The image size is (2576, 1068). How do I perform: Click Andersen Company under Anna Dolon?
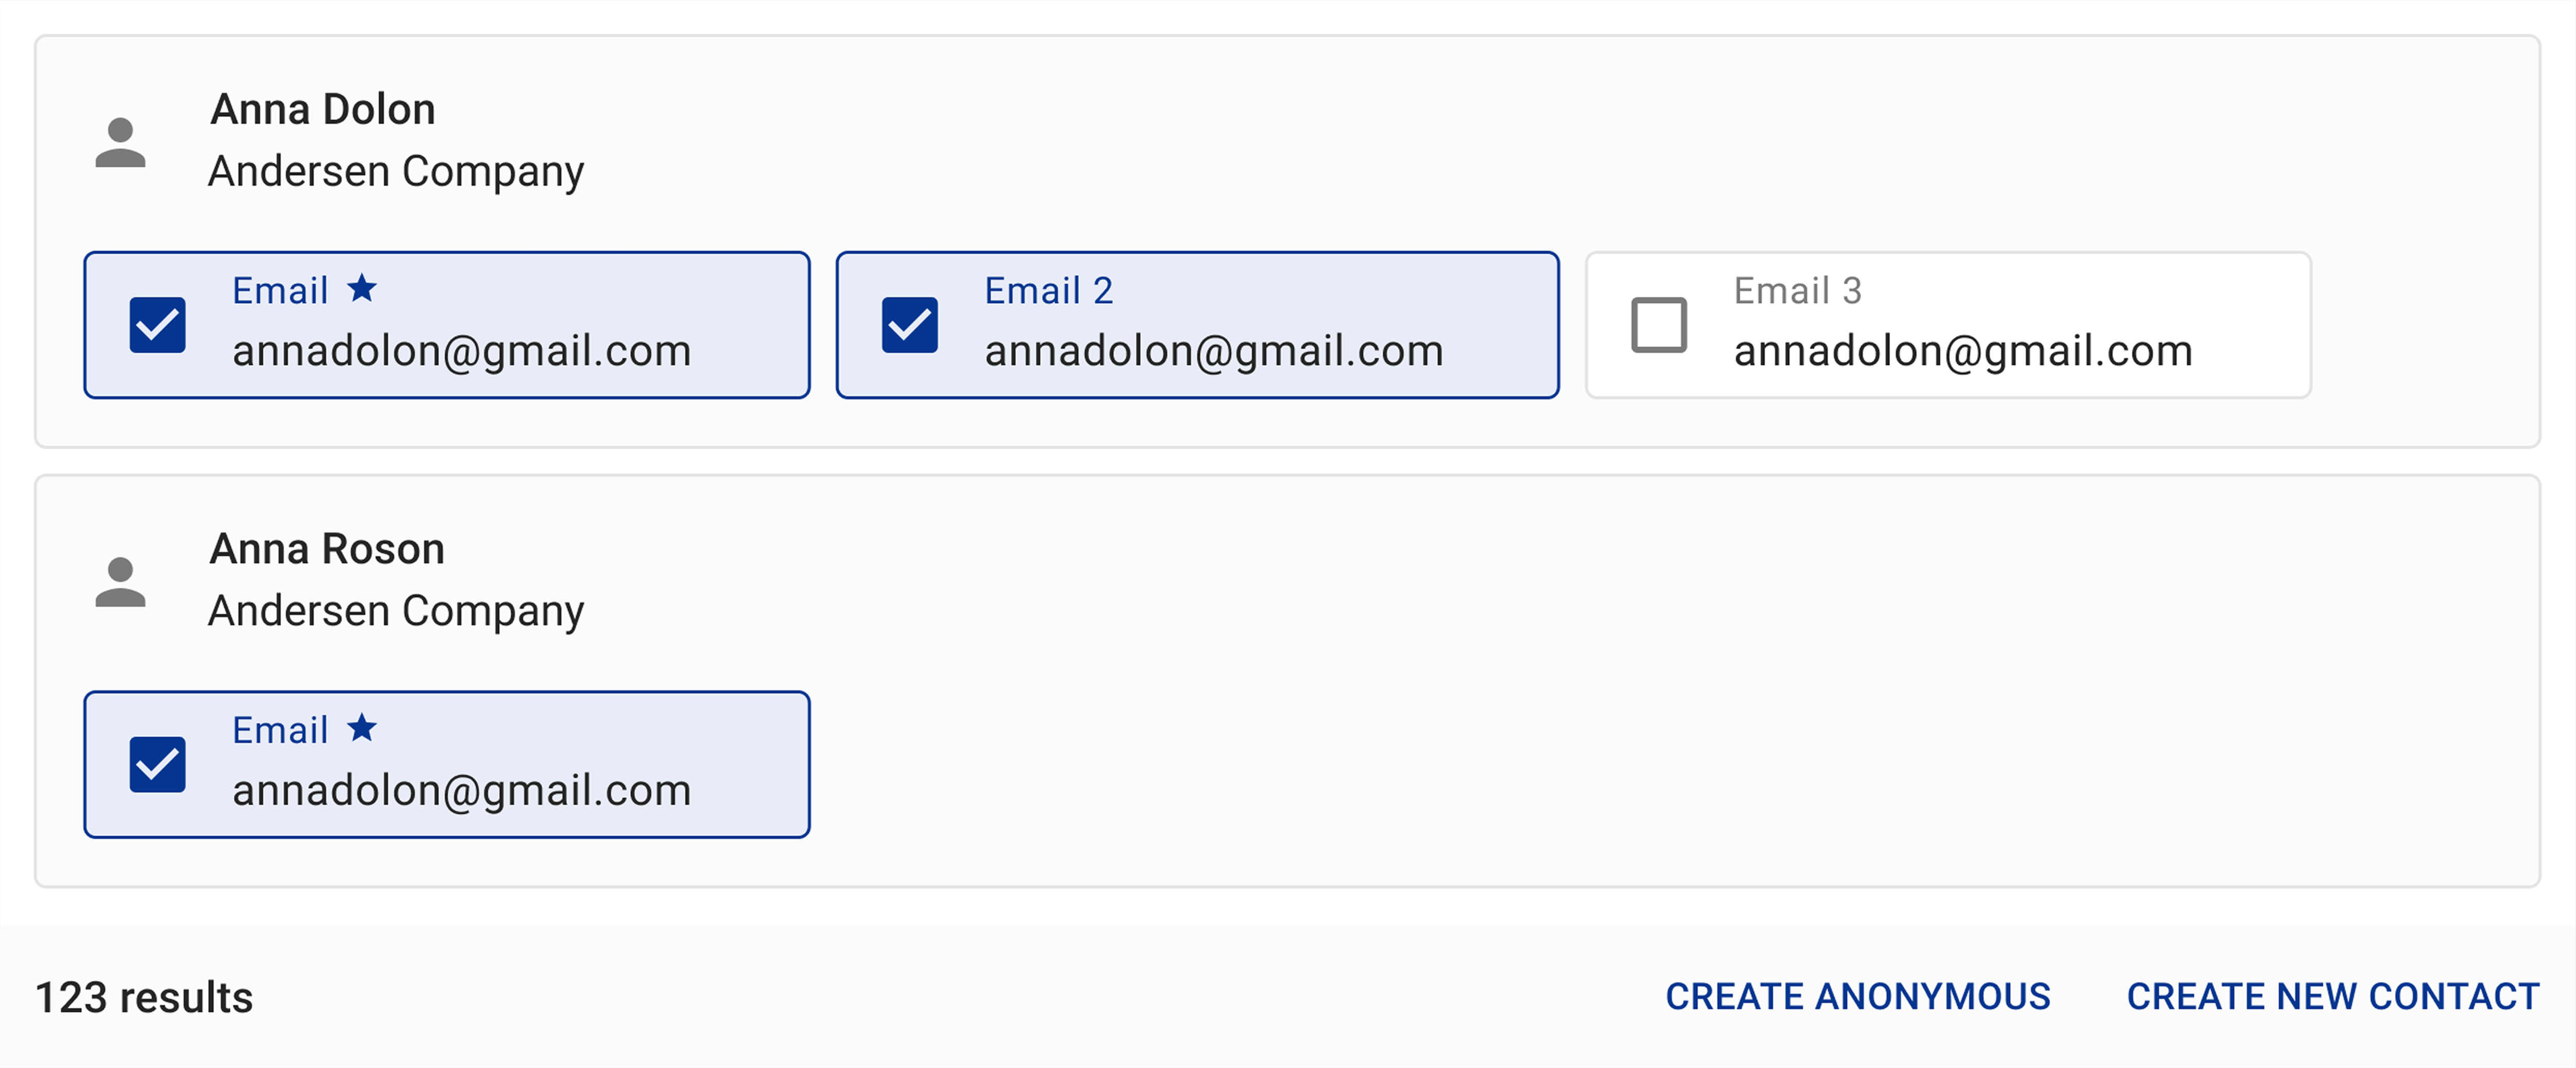[x=396, y=171]
